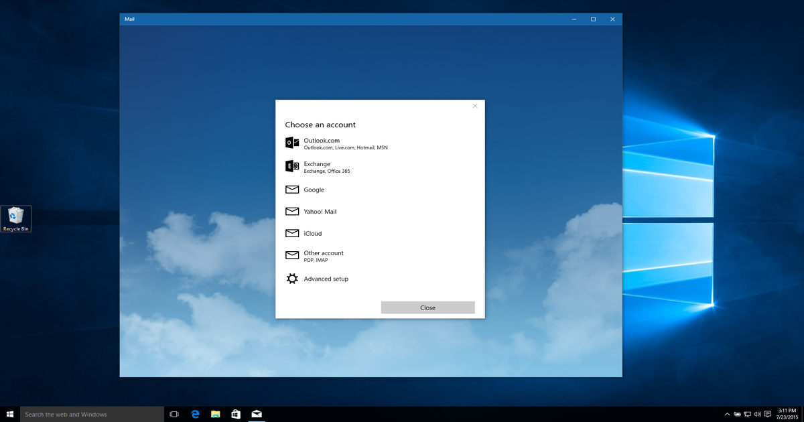Click the Search the web and Windows box
Viewport: 804px width, 422px height.
point(92,414)
